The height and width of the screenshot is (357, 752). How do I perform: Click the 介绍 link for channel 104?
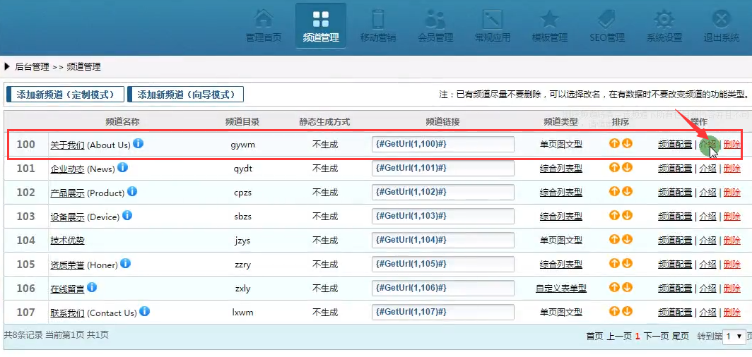pos(707,241)
